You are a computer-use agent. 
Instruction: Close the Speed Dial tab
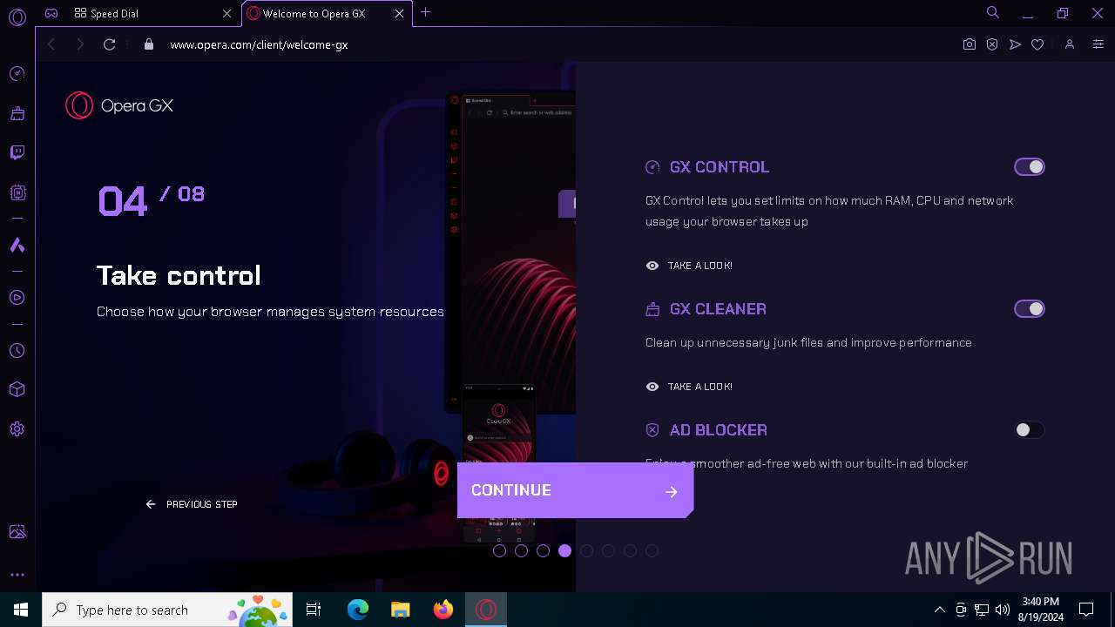click(x=227, y=13)
